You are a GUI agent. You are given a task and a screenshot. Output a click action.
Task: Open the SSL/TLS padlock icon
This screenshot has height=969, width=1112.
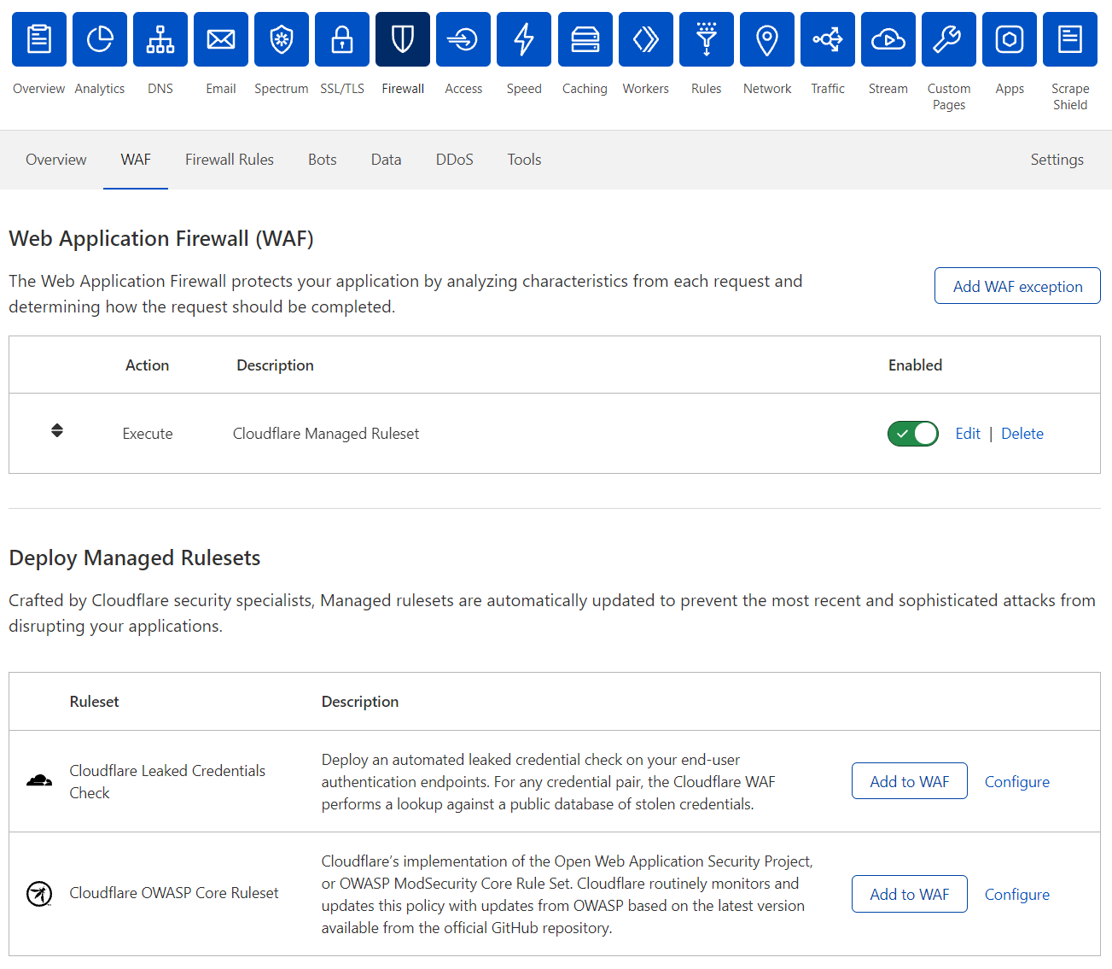341,38
